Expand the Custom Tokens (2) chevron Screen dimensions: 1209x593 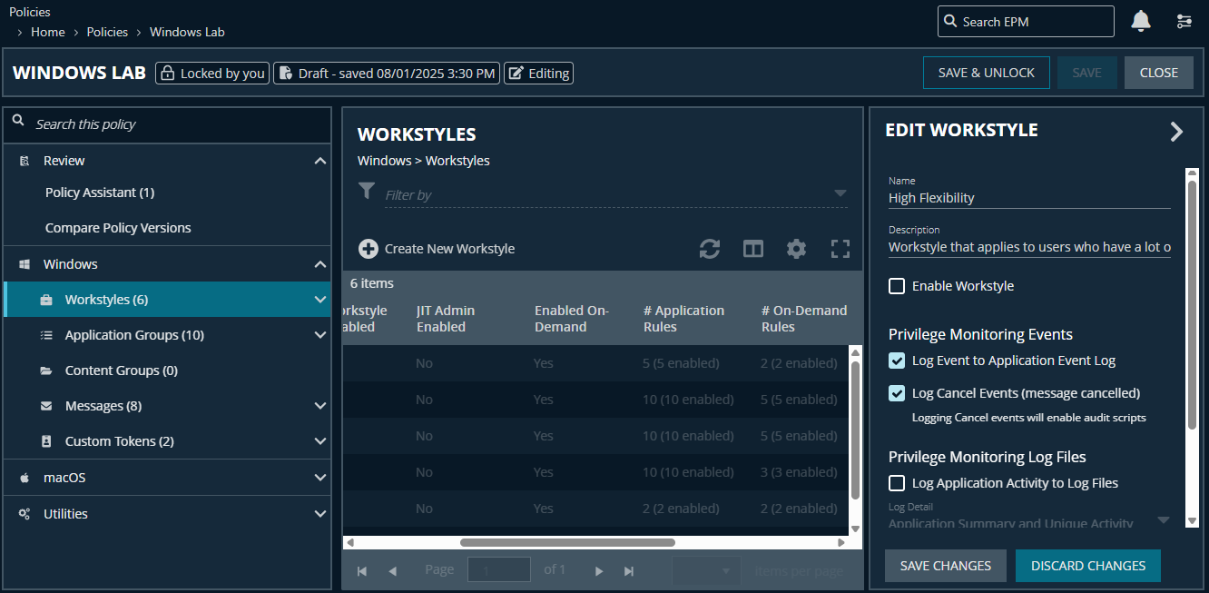pyautogui.click(x=319, y=441)
